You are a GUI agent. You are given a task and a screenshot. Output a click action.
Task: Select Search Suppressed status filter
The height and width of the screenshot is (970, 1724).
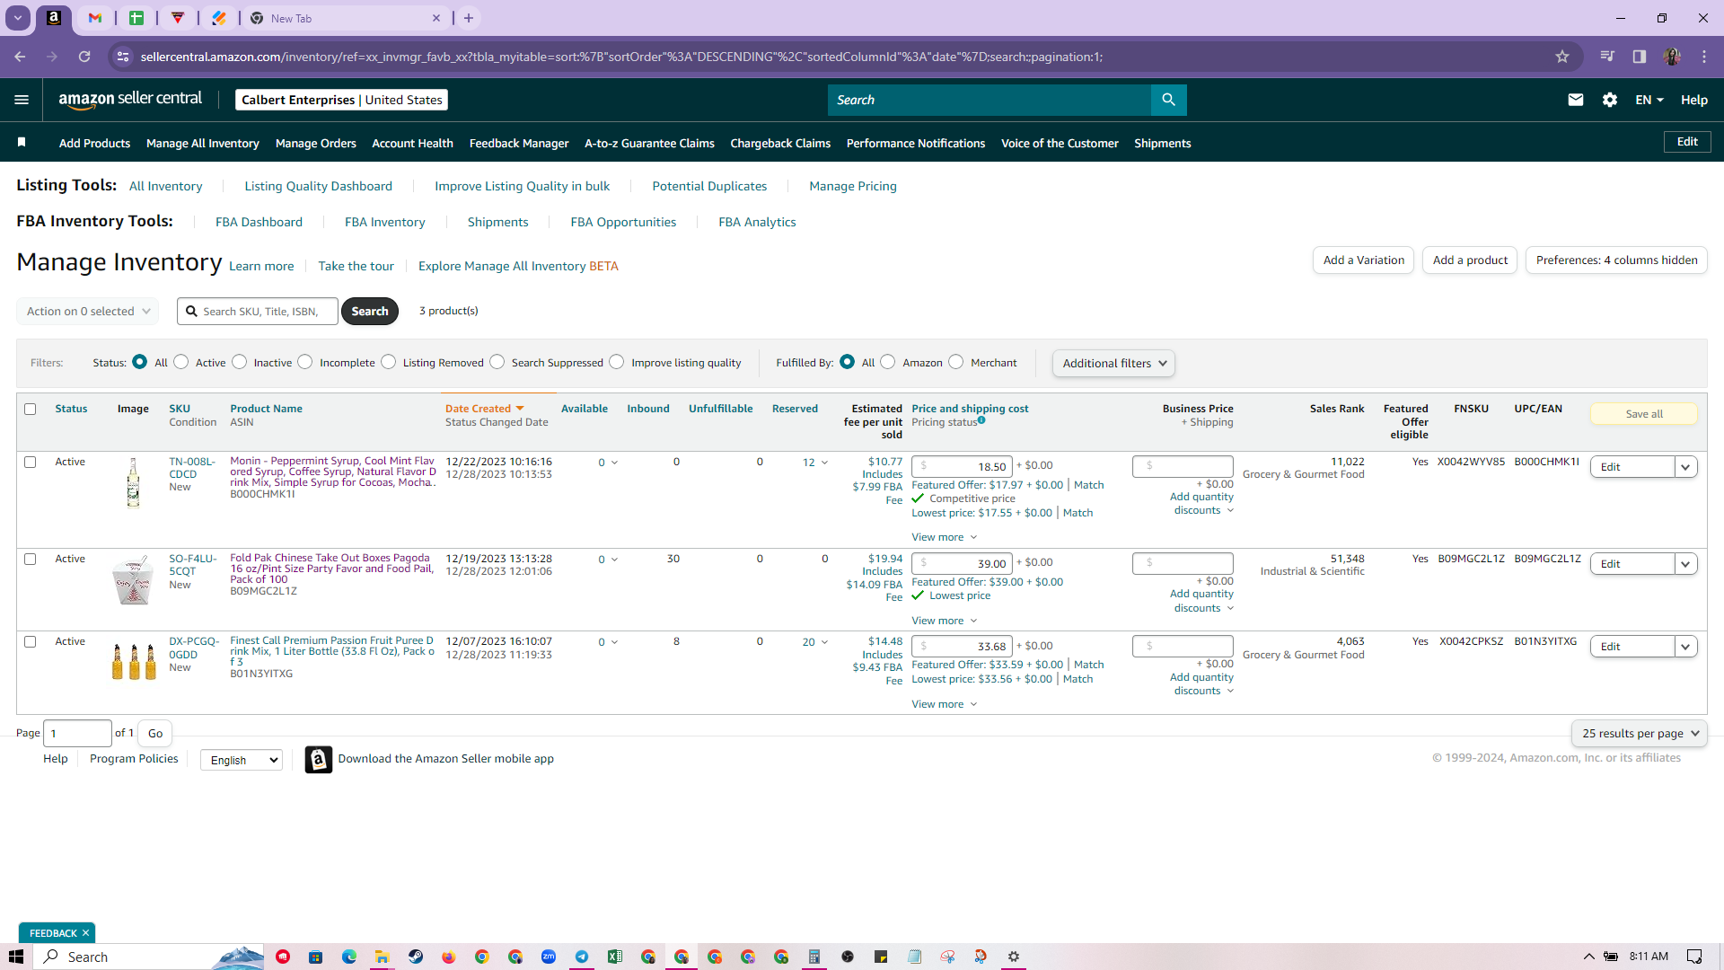coord(497,362)
